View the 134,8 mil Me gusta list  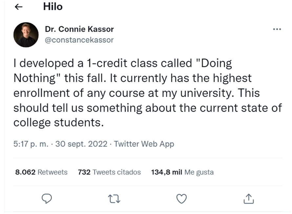[182, 172]
